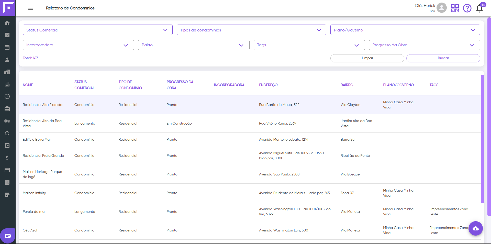Sort by NOME column header

[x=28, y=85]
